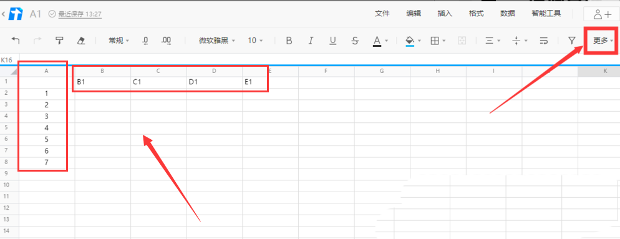Select column F header
Image resolution: width=620 pixels, height=239 pixels.
[x=326, y=71]
